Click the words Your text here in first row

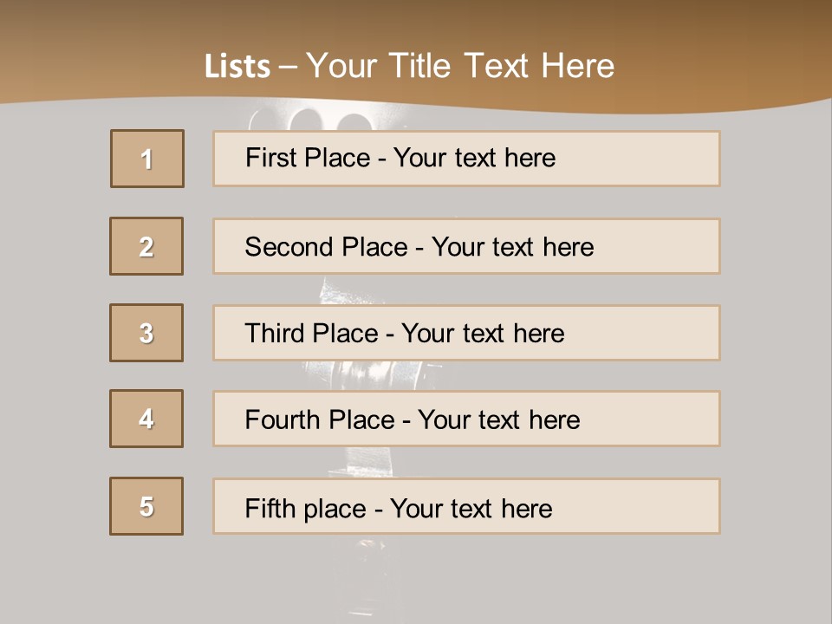click(x=474, y=158)
